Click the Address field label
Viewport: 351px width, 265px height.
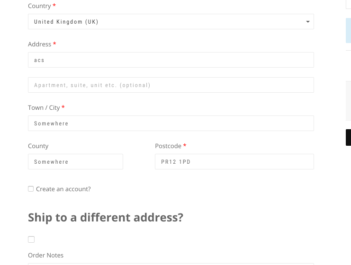click(40, 44)
